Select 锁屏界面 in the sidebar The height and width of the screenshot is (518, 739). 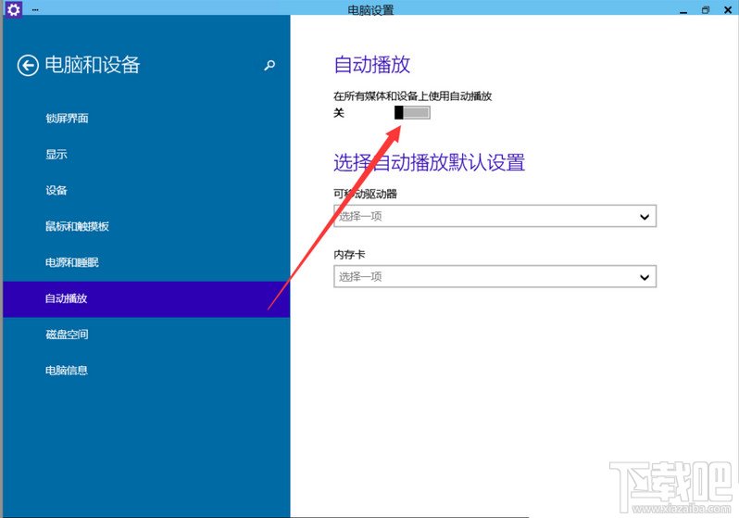point(67,118)
